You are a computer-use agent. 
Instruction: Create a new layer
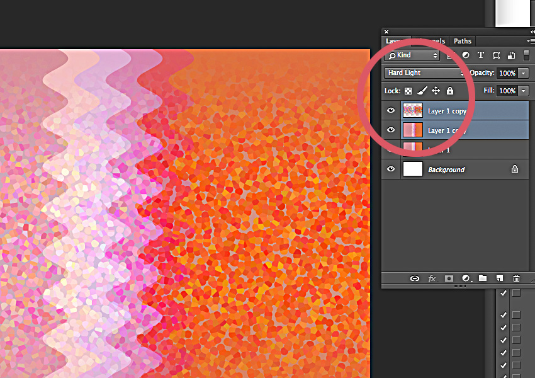pos(499,278)
